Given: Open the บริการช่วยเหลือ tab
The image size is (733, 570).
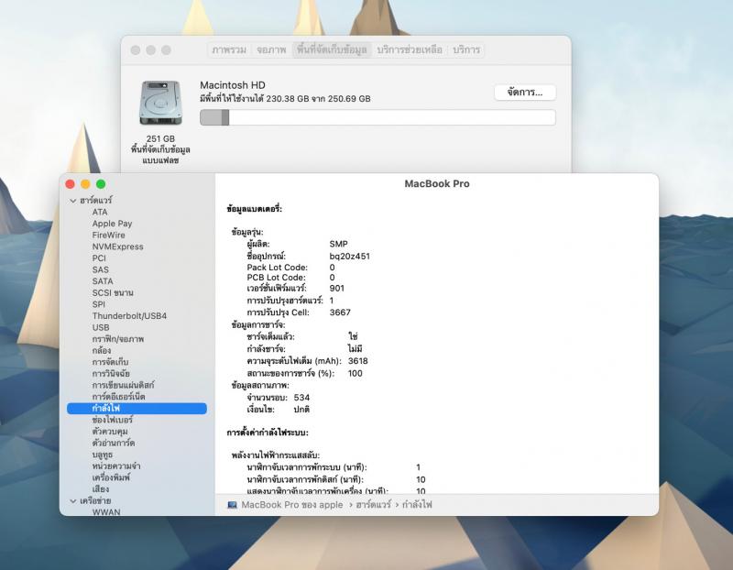Looking at the screenshot, I should [410, 49].
